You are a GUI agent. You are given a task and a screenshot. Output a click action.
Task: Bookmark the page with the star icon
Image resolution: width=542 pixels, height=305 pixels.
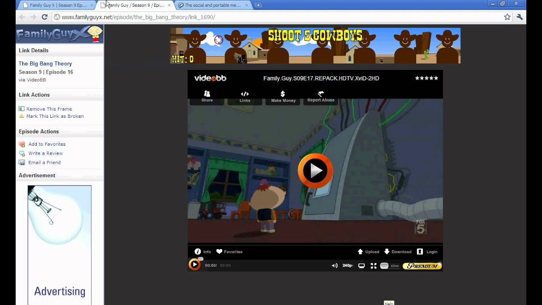coord(507,17)
